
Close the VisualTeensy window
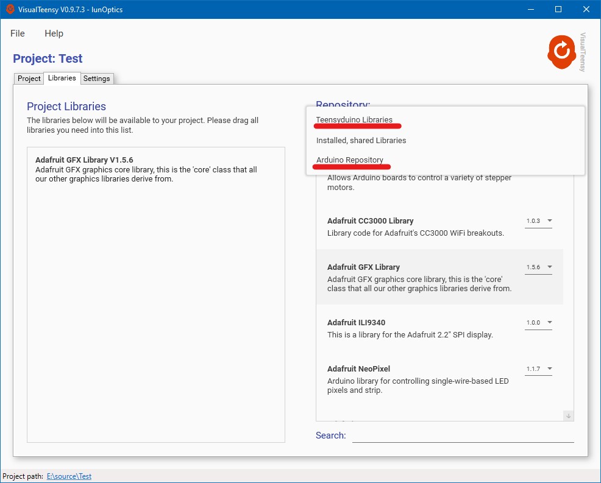click(586, 9)
